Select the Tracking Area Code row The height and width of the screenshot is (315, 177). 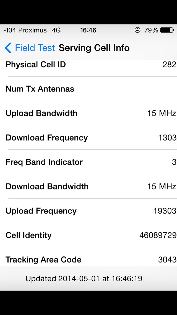88,260
